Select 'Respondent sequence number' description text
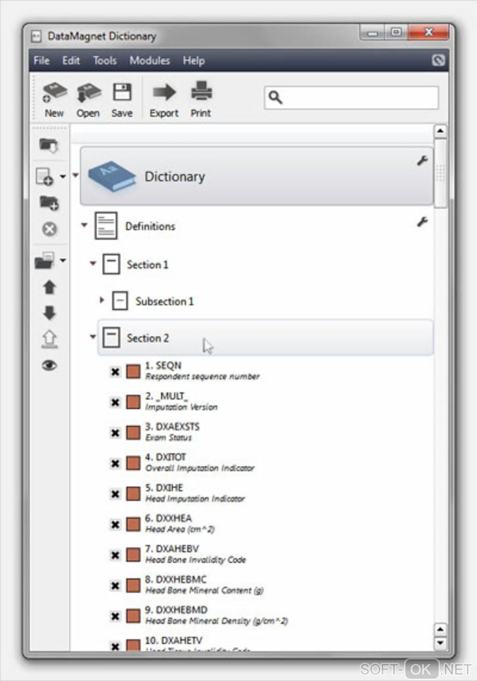 point(202,377)
